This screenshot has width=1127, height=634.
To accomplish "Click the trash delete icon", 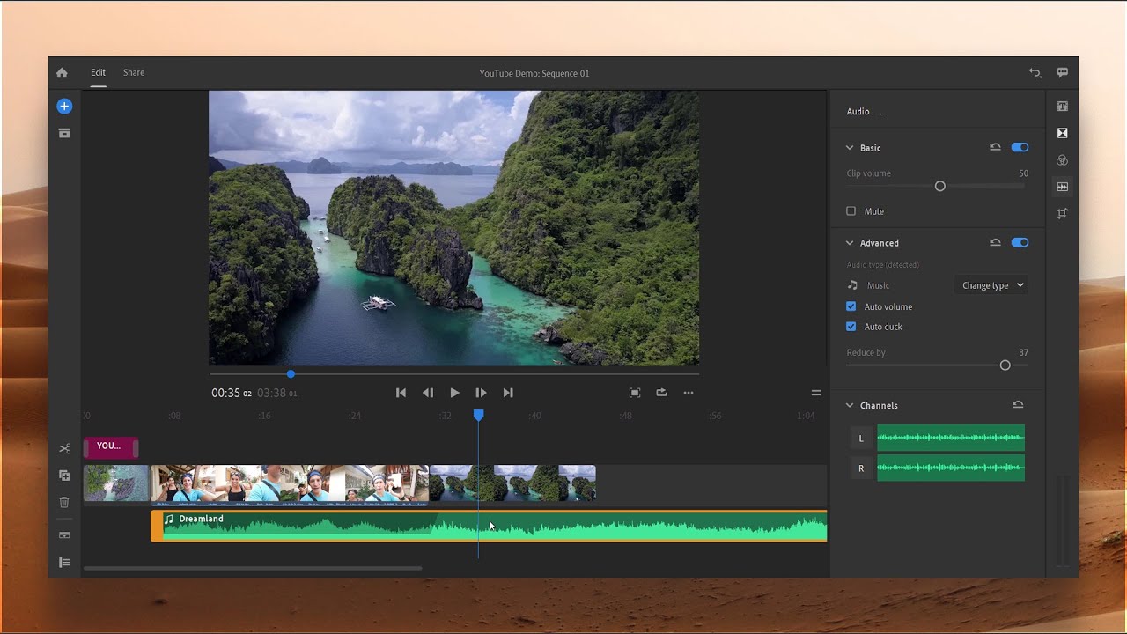I will click(64, 503).
